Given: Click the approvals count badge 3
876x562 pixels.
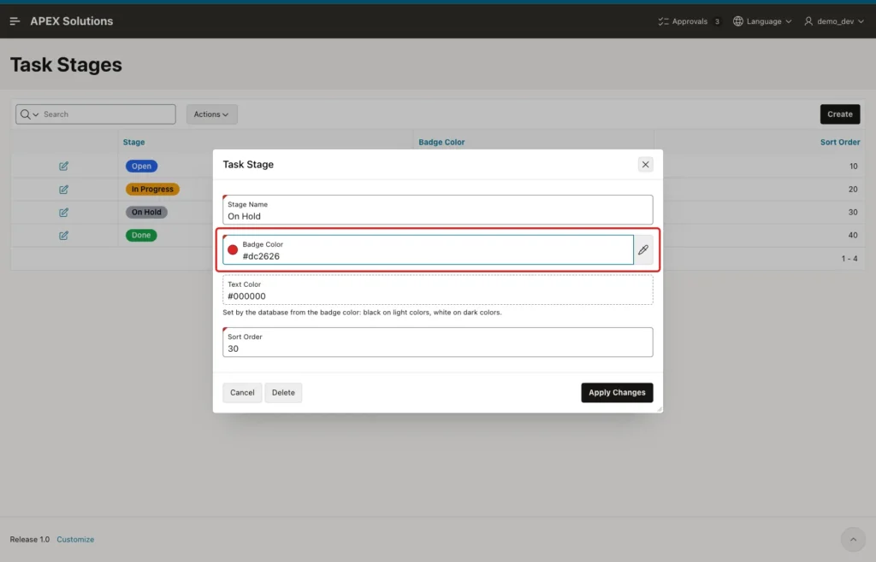Looking at the screenshot, I should (x=717, y=21).
